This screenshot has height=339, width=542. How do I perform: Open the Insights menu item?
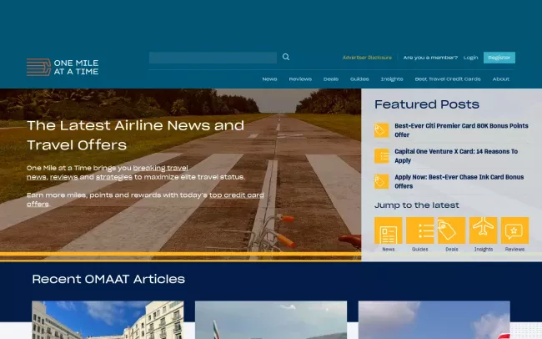coord(392,79)
